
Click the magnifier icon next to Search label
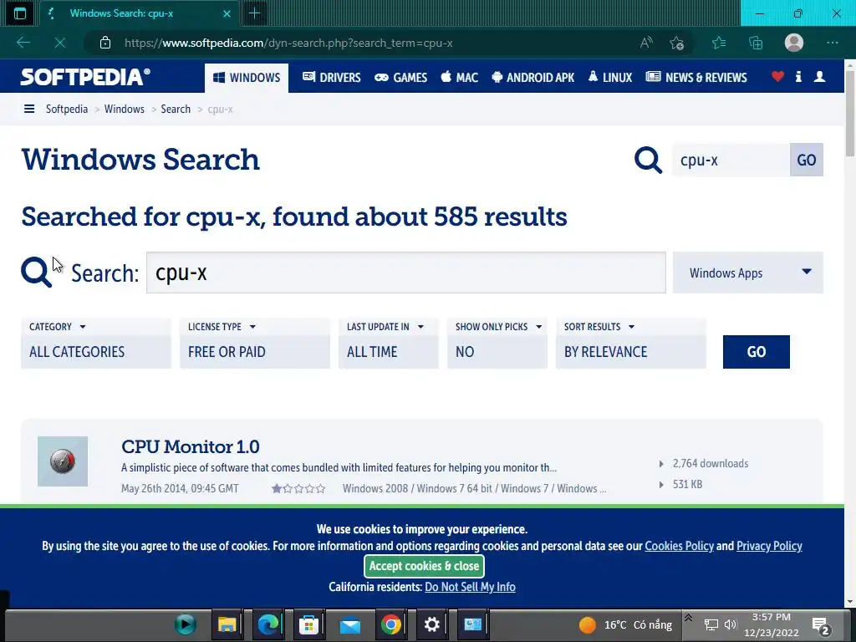coord(36,272)
